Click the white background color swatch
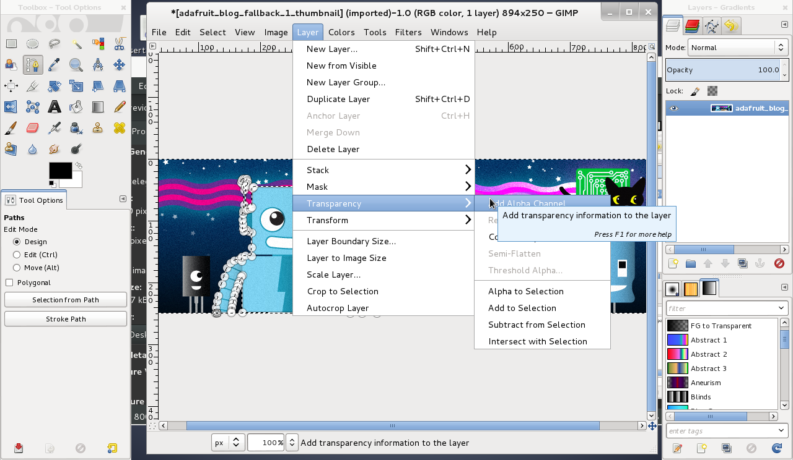The width and height of the screenshot is (793, 460). [x=75, y=182]
